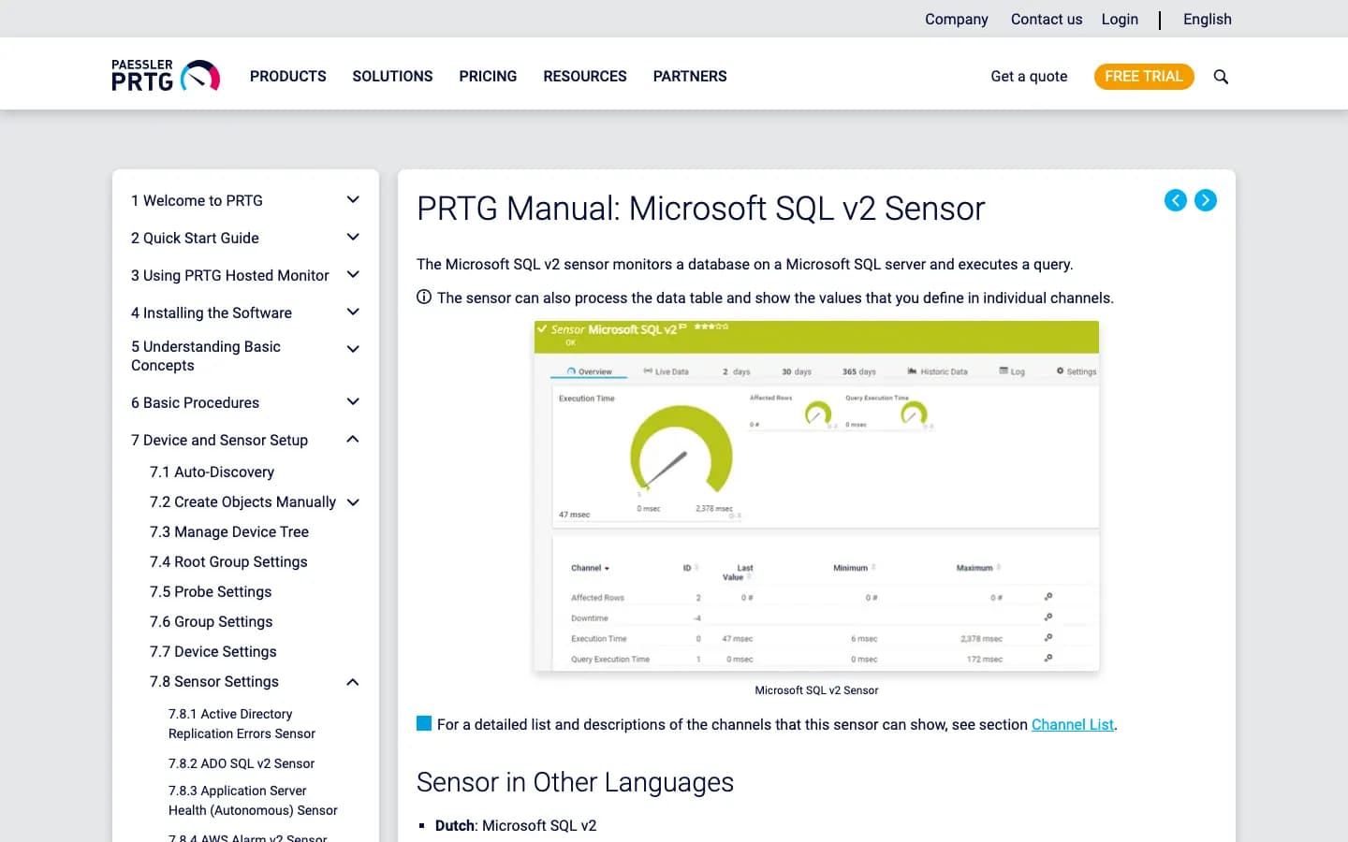Collapse 7 Device and Sensor Setup chevron
This screenshot has width=1348, height=842.
click(353, 440)
